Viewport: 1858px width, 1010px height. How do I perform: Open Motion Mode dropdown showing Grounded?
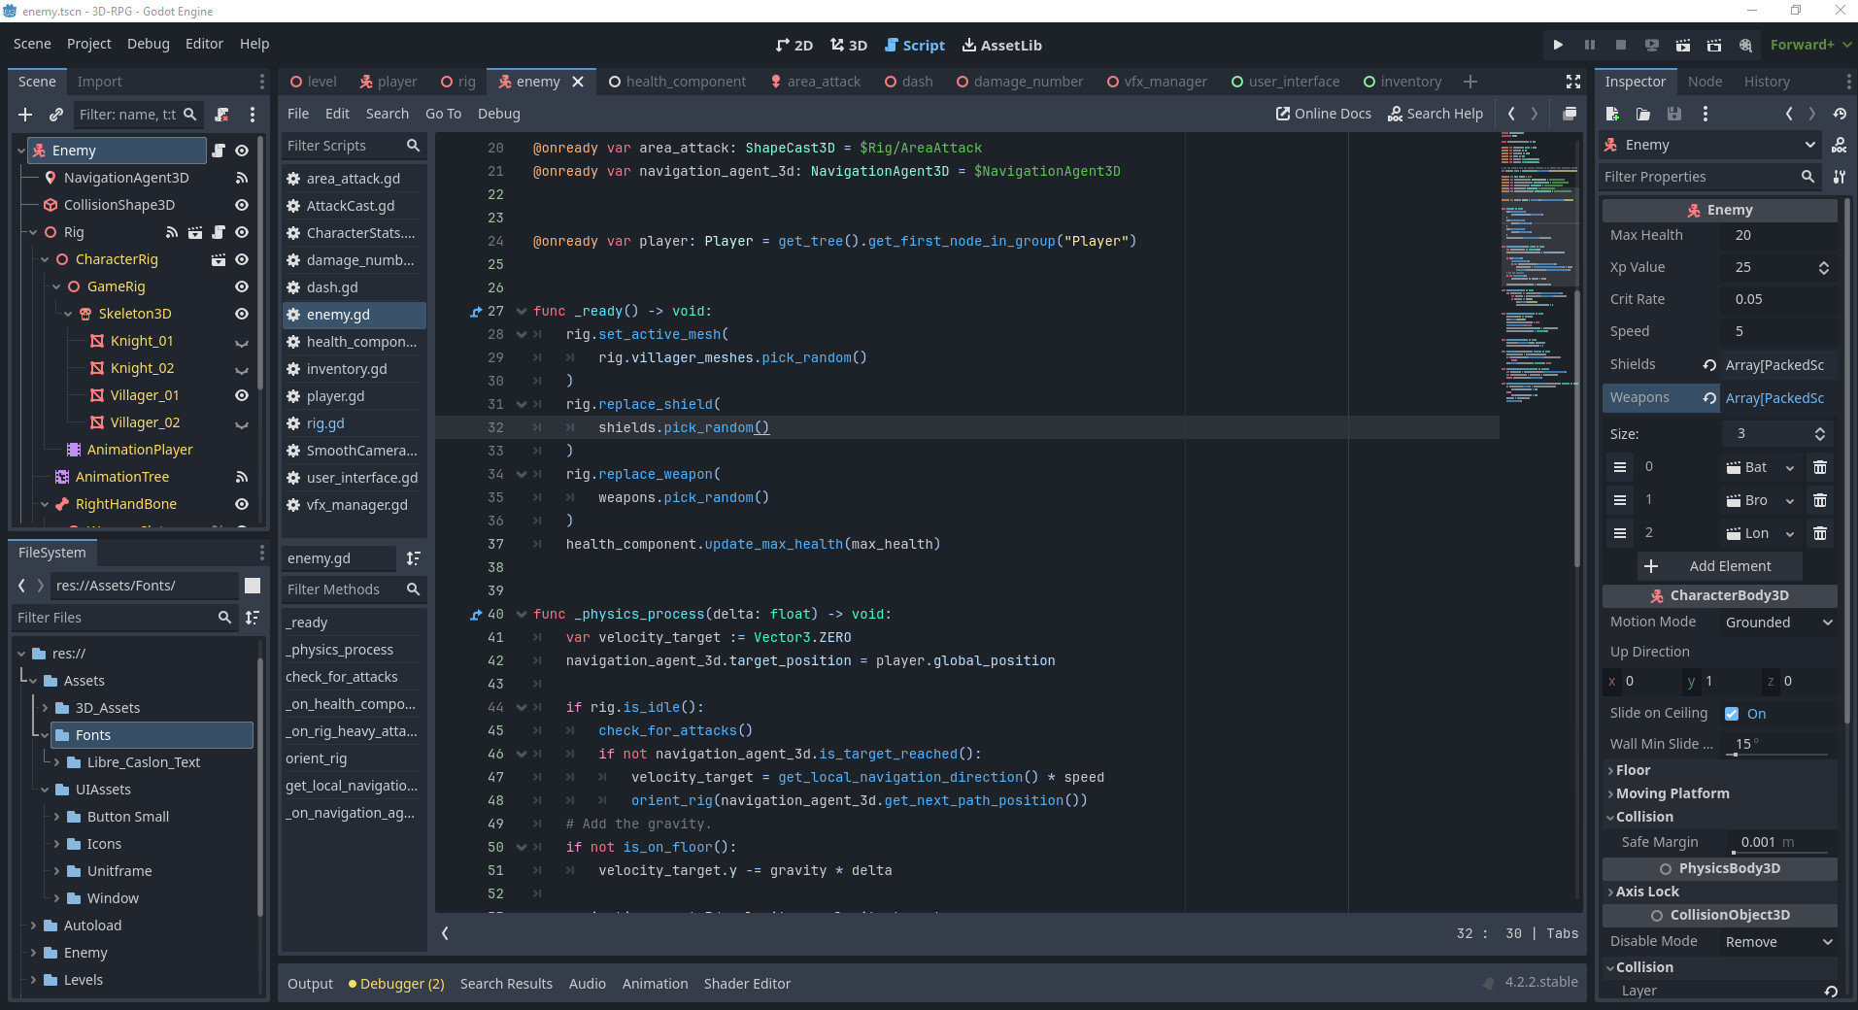pyautogui.click(x=1778, y=623)
